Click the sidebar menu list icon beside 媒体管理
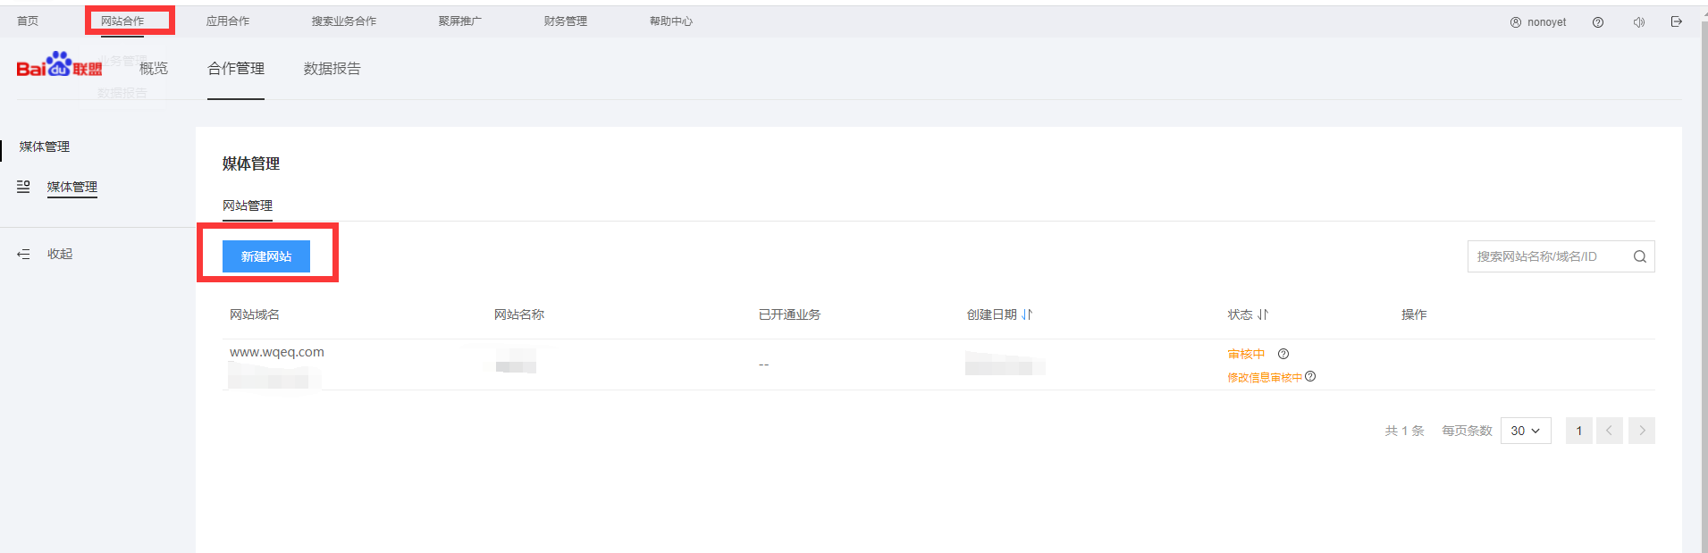Screen dimensions: 1708x553 [24, 187]
